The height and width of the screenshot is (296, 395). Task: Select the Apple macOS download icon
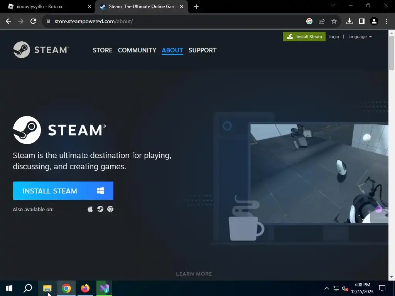(x=90, y=209)
